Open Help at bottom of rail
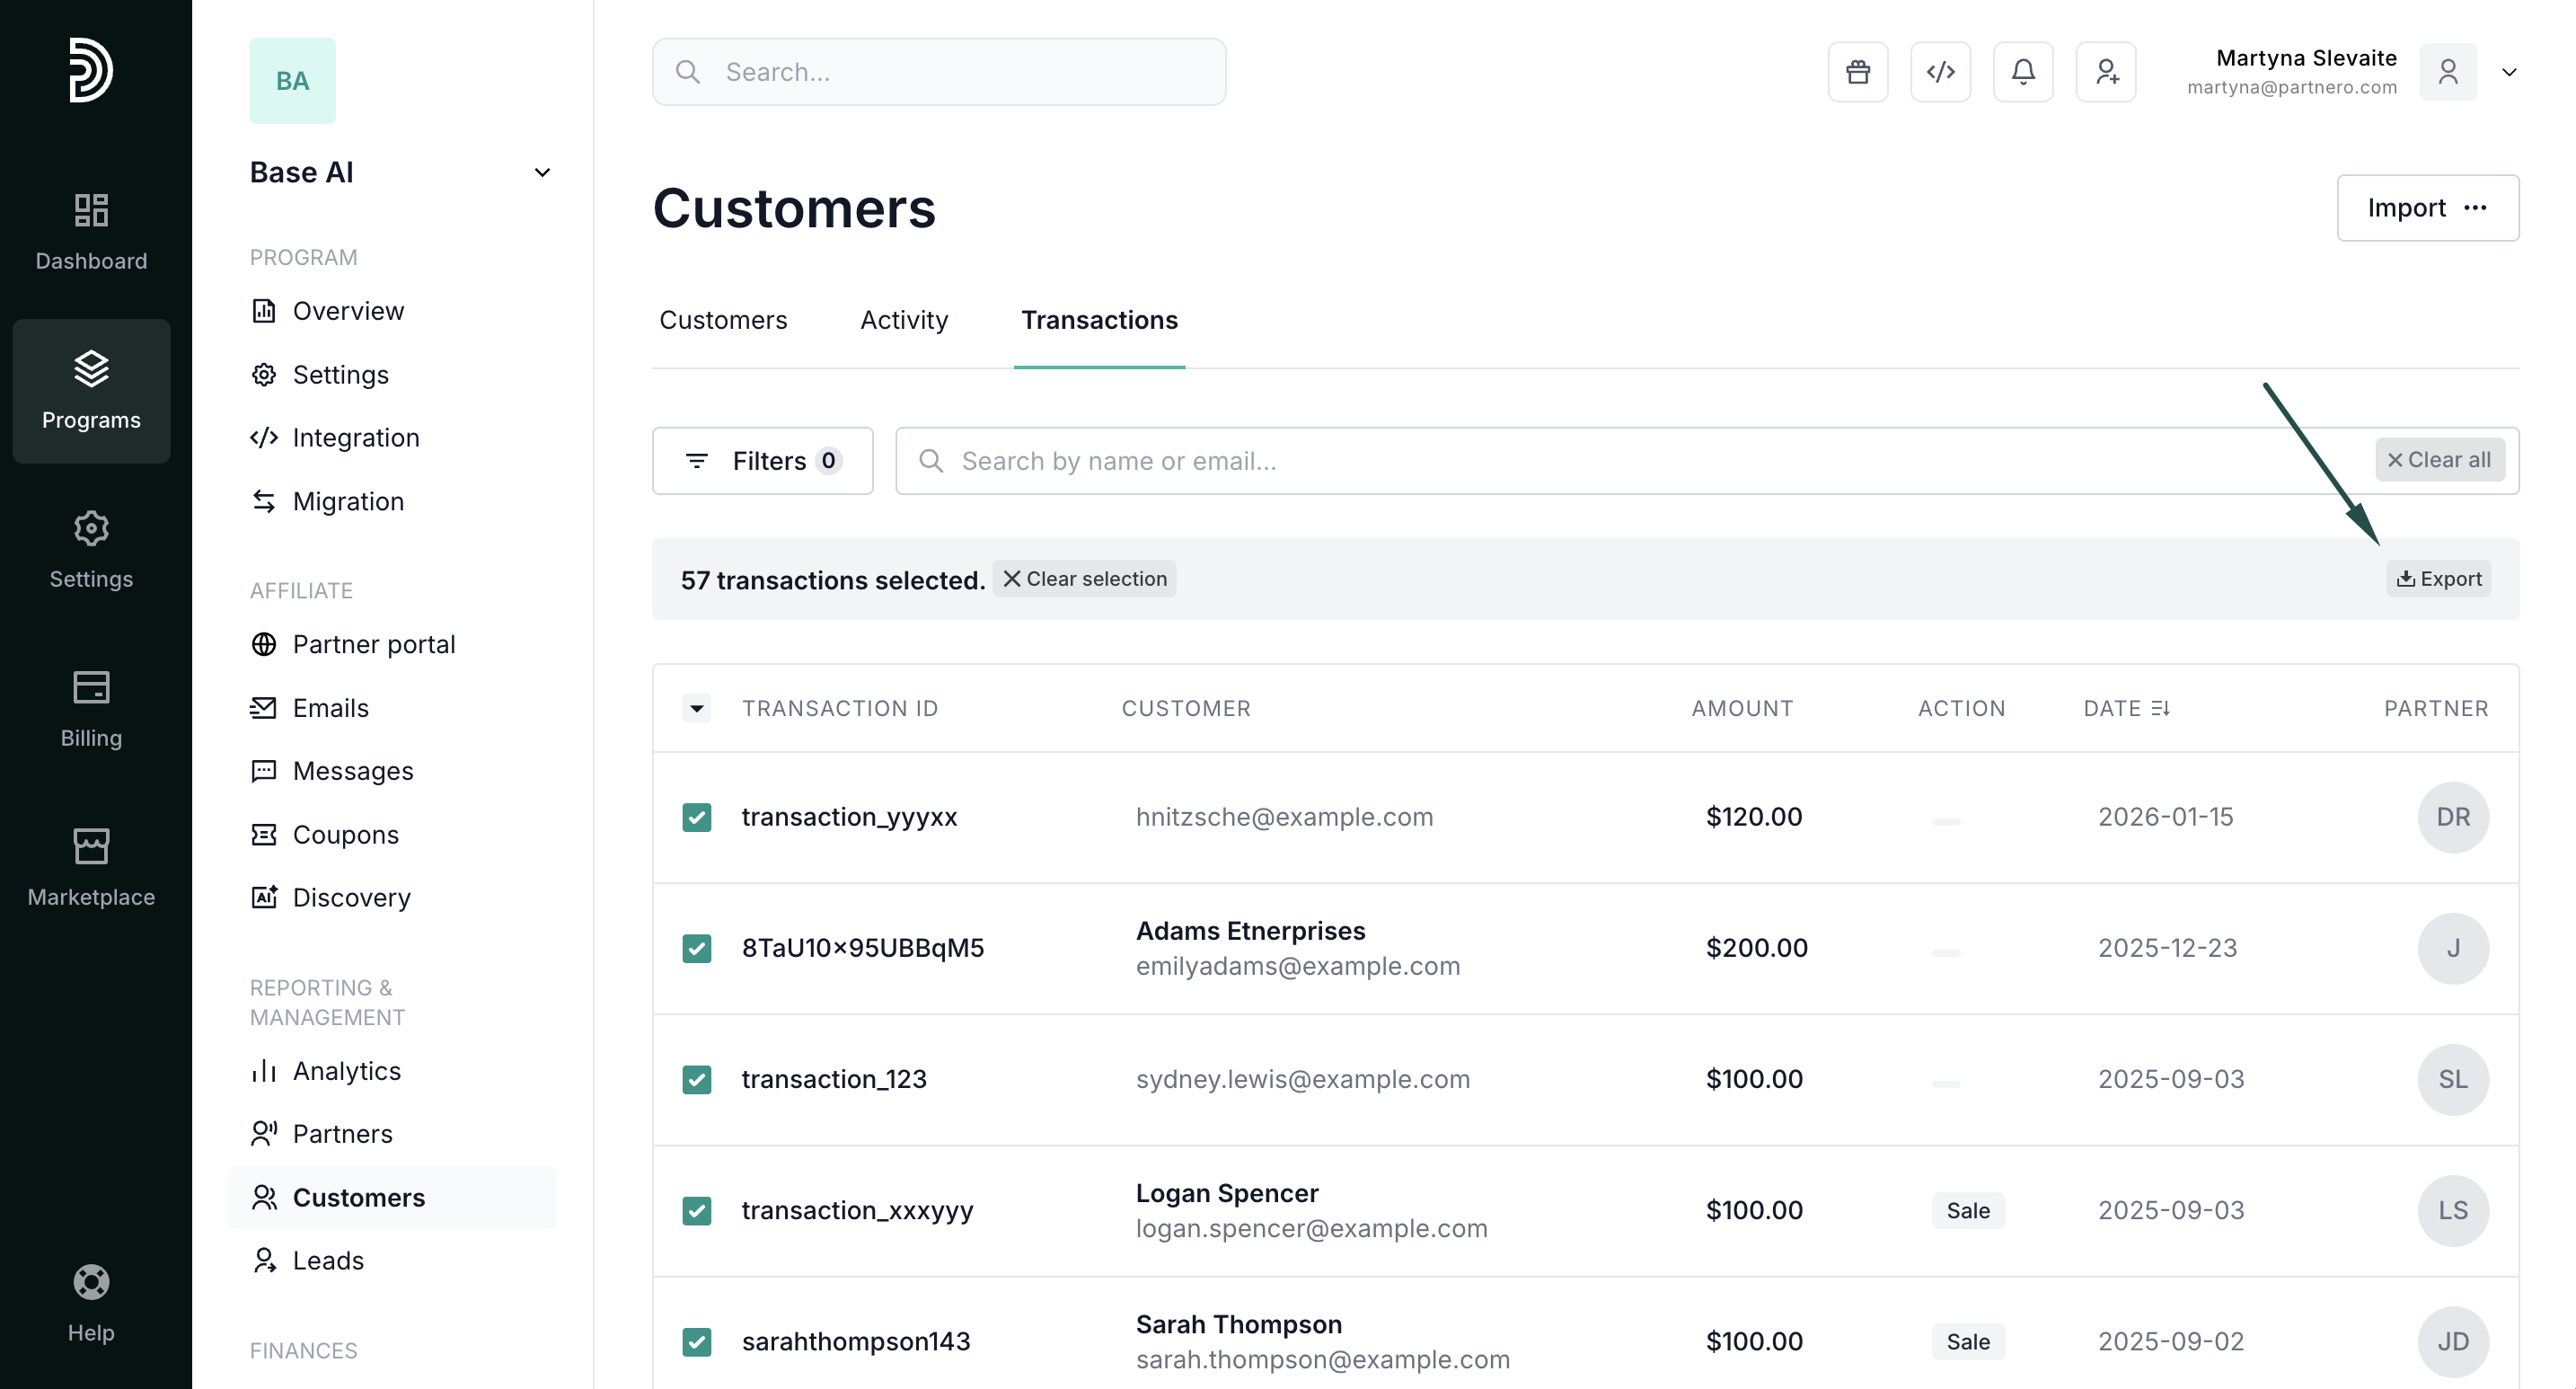The width and height of the screenshot is (2576, 1389). 91,1302
